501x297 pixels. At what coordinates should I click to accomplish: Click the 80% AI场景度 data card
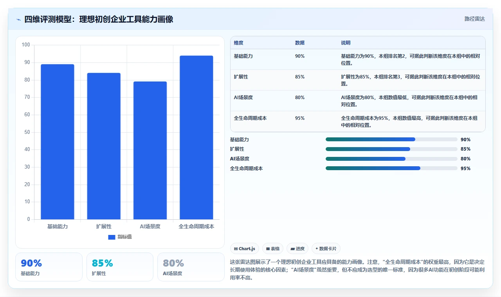[x=191, y=267]
